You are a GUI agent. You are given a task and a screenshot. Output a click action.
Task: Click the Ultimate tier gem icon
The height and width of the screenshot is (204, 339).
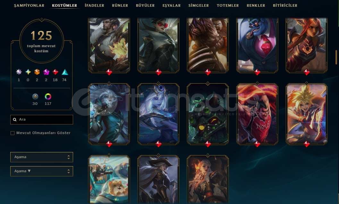pos(19,72)
